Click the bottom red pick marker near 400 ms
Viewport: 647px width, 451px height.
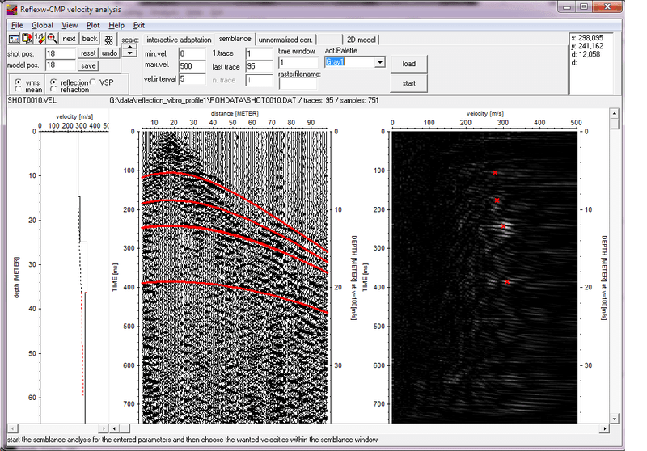point(507,281)
